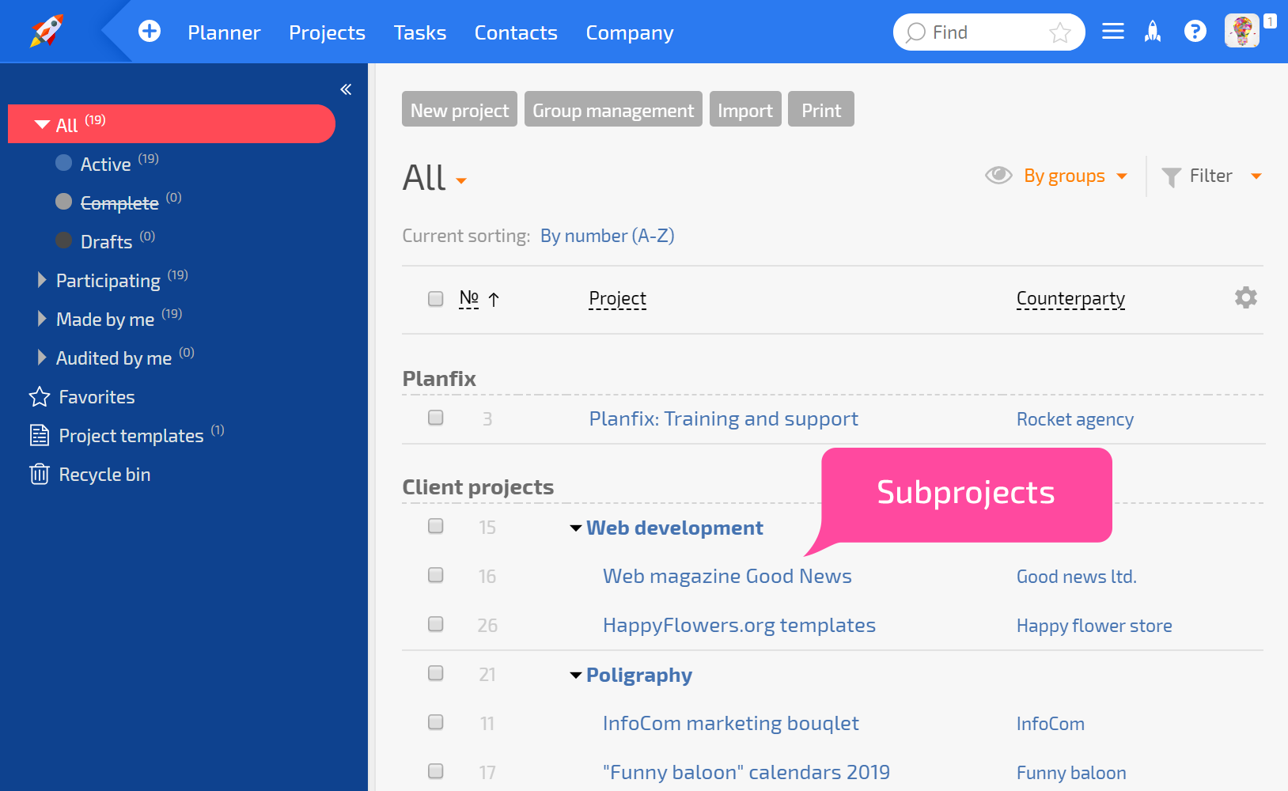Click the Recycle bin trash icon
The height and width of the screenshot is (791, 1288).
click(40, 474)
